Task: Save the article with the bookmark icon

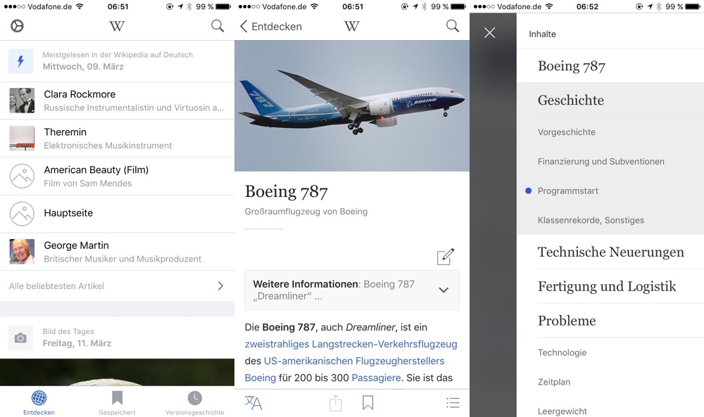Action: [367, 403]
